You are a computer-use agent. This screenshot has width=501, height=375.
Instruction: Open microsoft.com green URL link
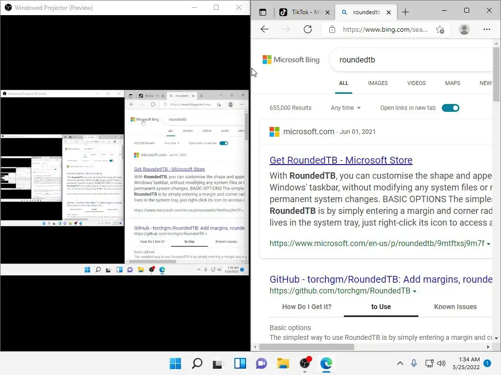coord(377,243)
